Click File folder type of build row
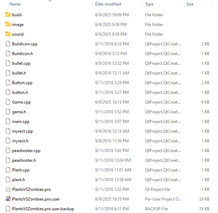The image size is (218, 213). [154, 15]
